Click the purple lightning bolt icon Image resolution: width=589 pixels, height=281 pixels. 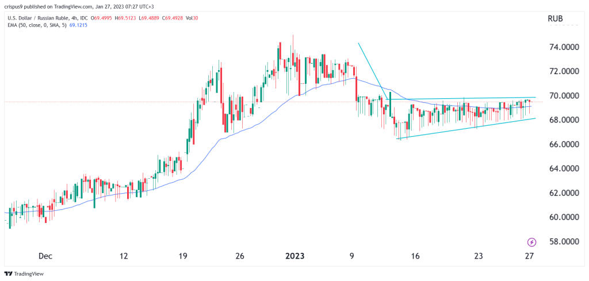532,242
